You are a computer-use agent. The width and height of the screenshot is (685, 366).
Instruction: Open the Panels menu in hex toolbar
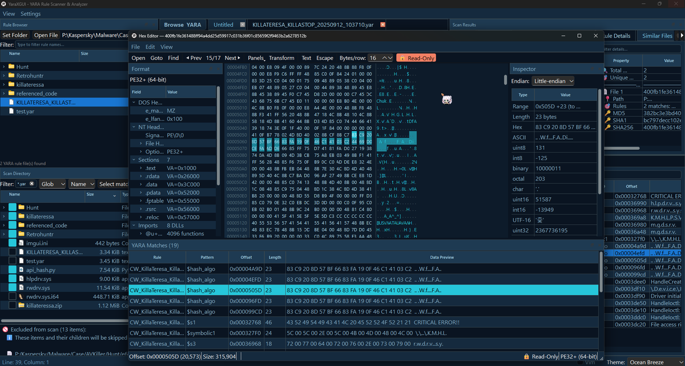pyautogui.click(x=256, y=58)
